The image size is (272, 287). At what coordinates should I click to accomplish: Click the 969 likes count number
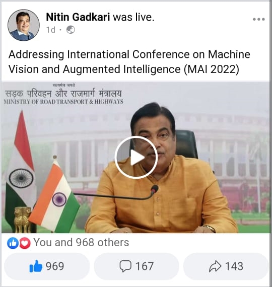tap(55, 266)
